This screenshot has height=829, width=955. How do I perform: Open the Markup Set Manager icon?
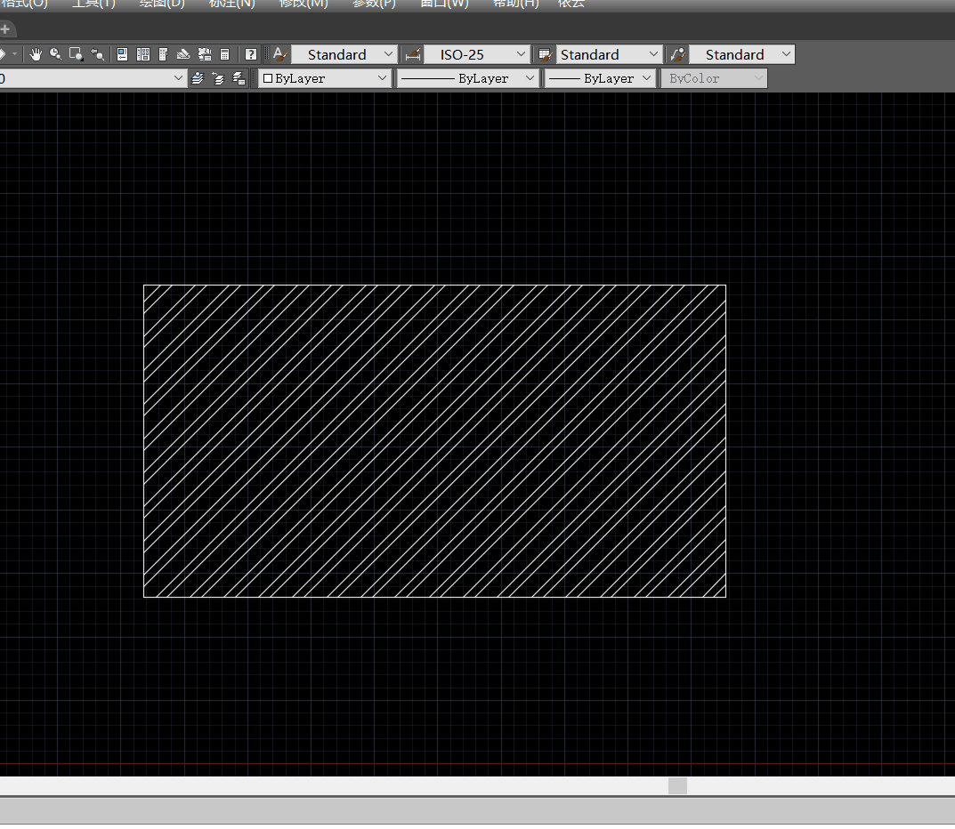(x=205, y=54)
